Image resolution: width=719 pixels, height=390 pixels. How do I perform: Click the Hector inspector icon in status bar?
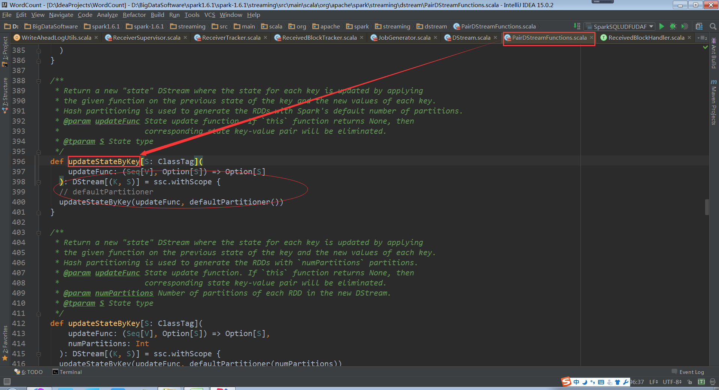713,382
